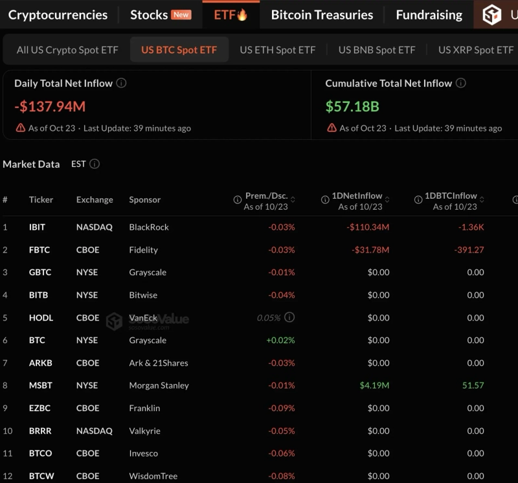Viewport: 518px width, 483px height.
Task: Click the info icon next to HODL's 0.05%
Action: pyautogui.click(x=289, y=317)
